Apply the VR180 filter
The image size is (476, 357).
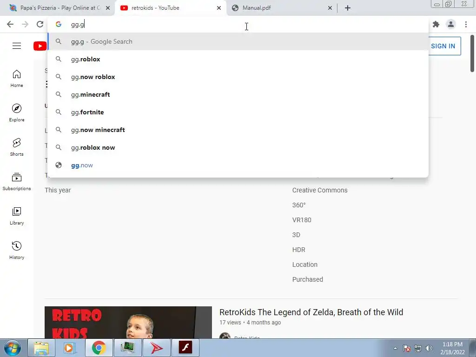(302, 220)
